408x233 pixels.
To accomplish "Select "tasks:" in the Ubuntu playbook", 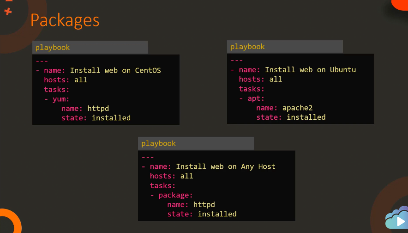I will click(252, 89).
